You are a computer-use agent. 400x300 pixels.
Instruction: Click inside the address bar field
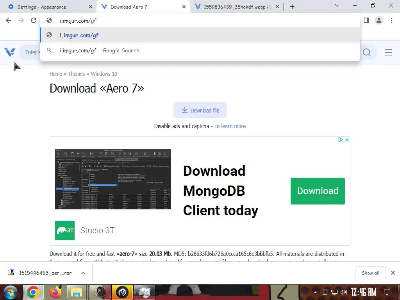[x=200, y=21]
